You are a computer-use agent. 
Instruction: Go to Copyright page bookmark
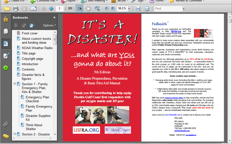tap(32, 59)
